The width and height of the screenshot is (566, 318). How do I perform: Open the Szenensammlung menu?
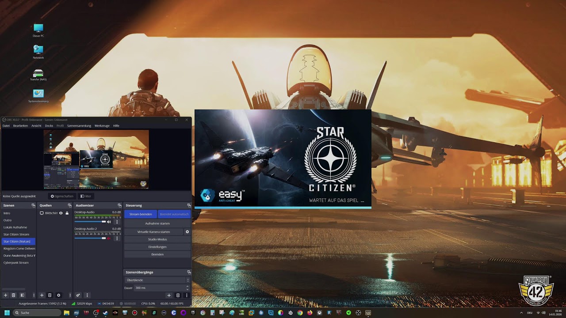(79, 126)
